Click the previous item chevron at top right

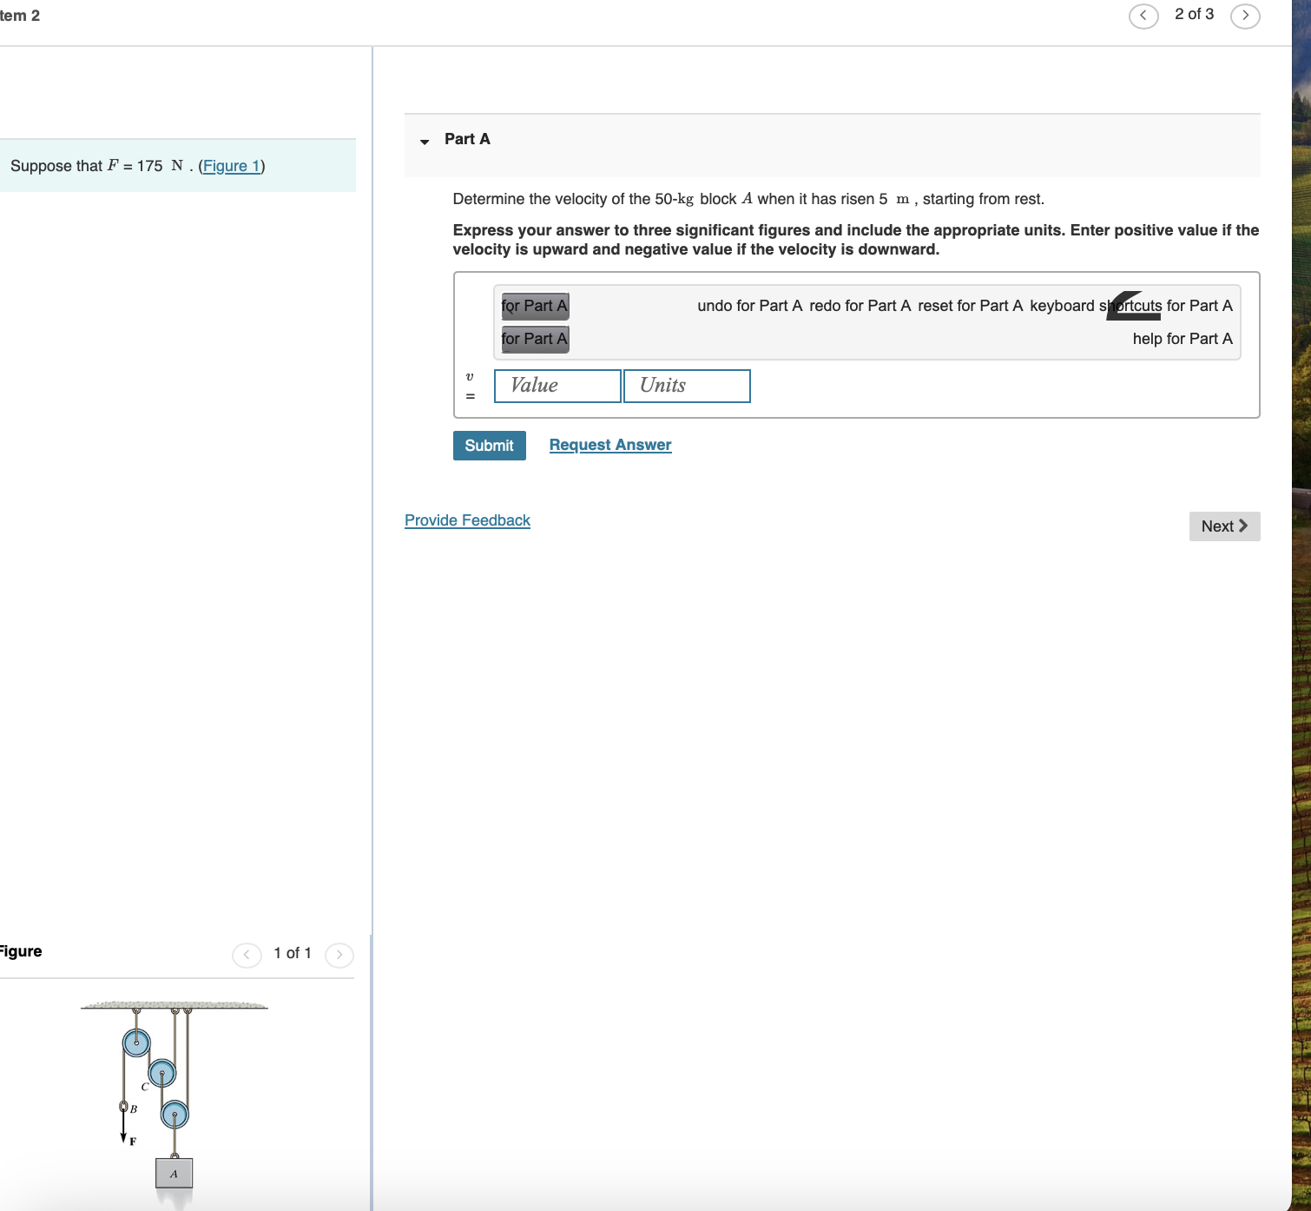pos(1143,16)
